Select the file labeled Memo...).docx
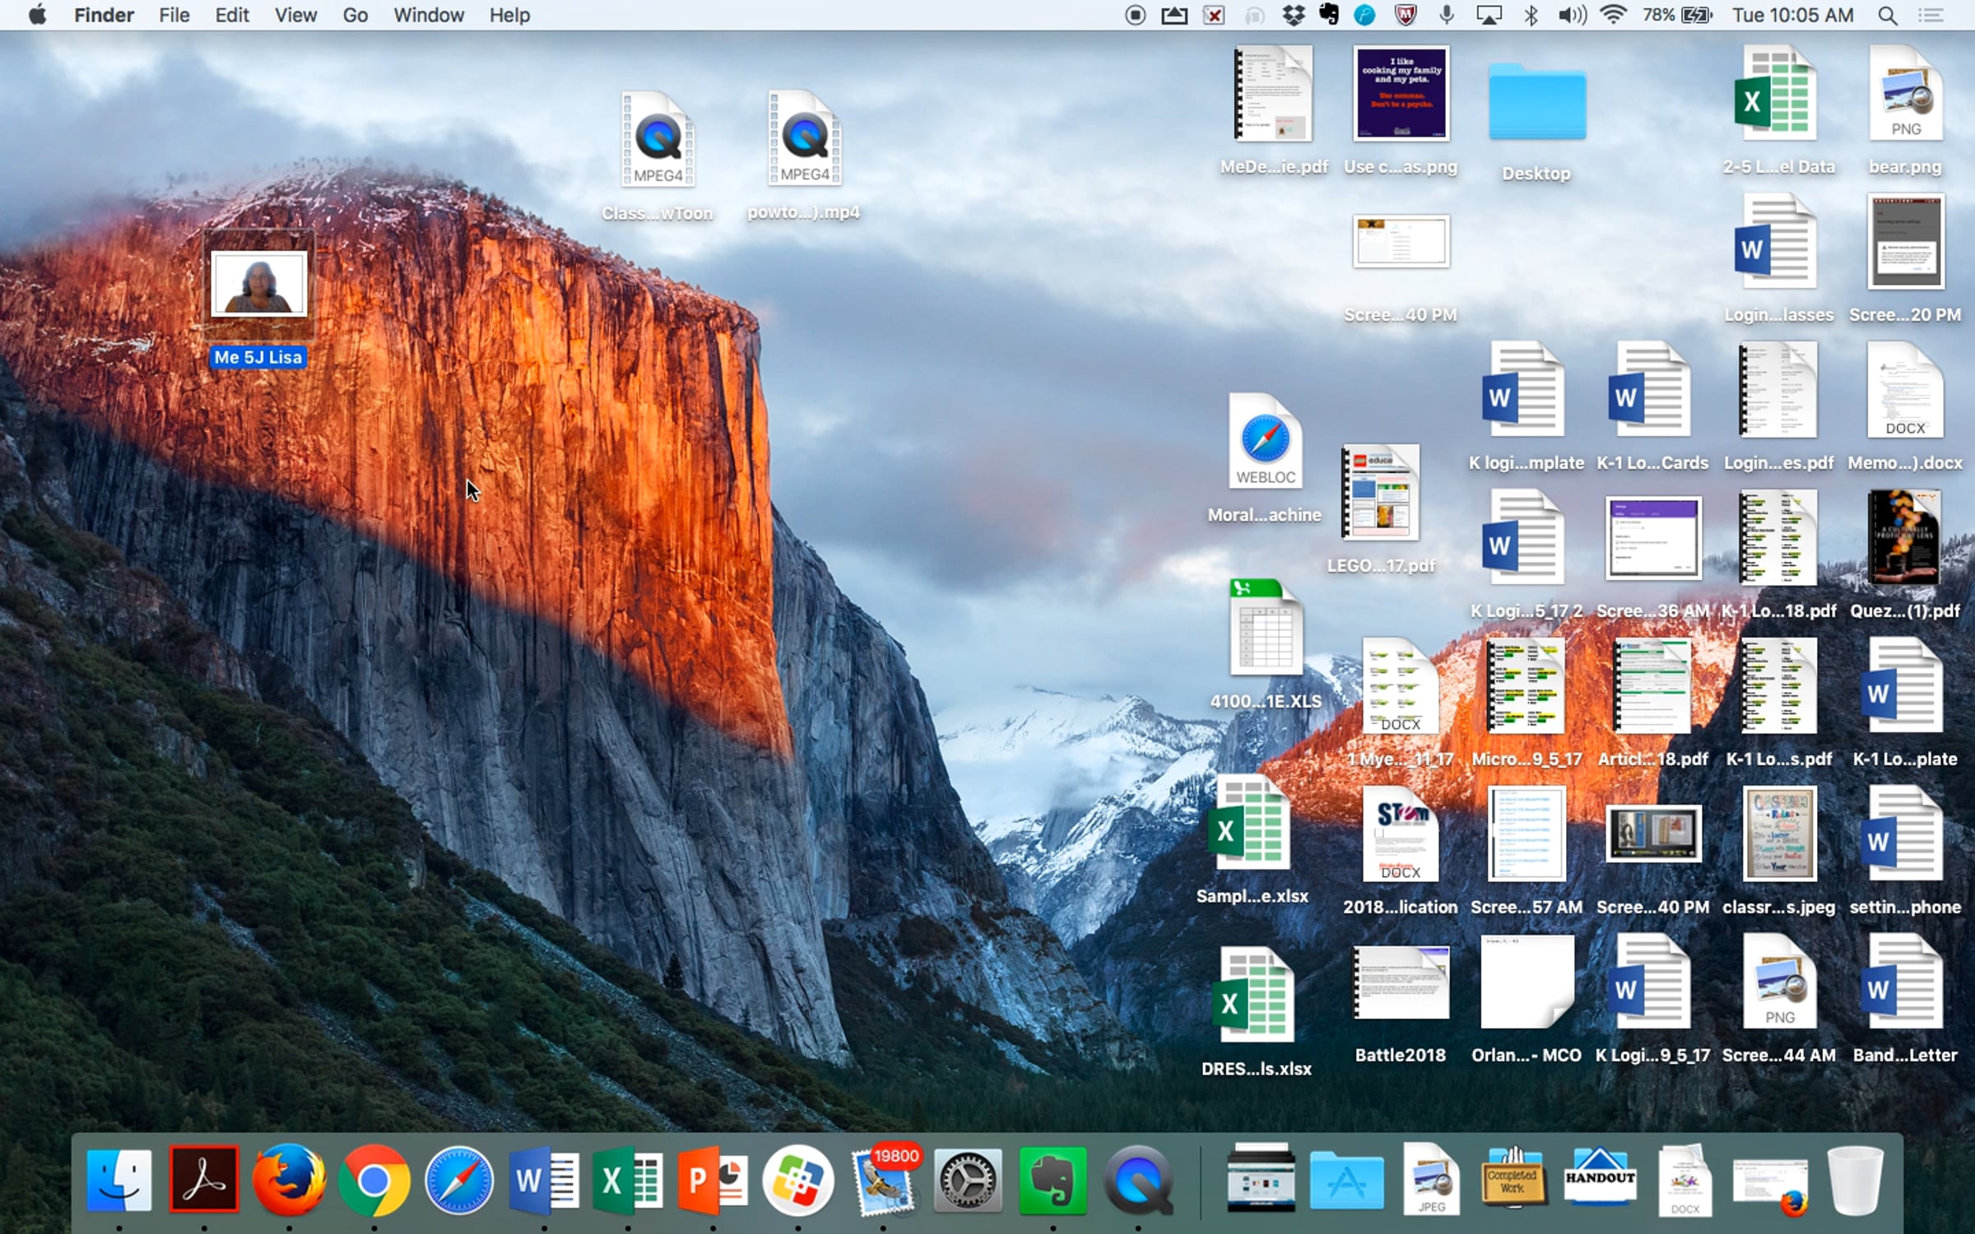The height and width of the screenshot is (1234, 1975). click(x=1905, y=389)
